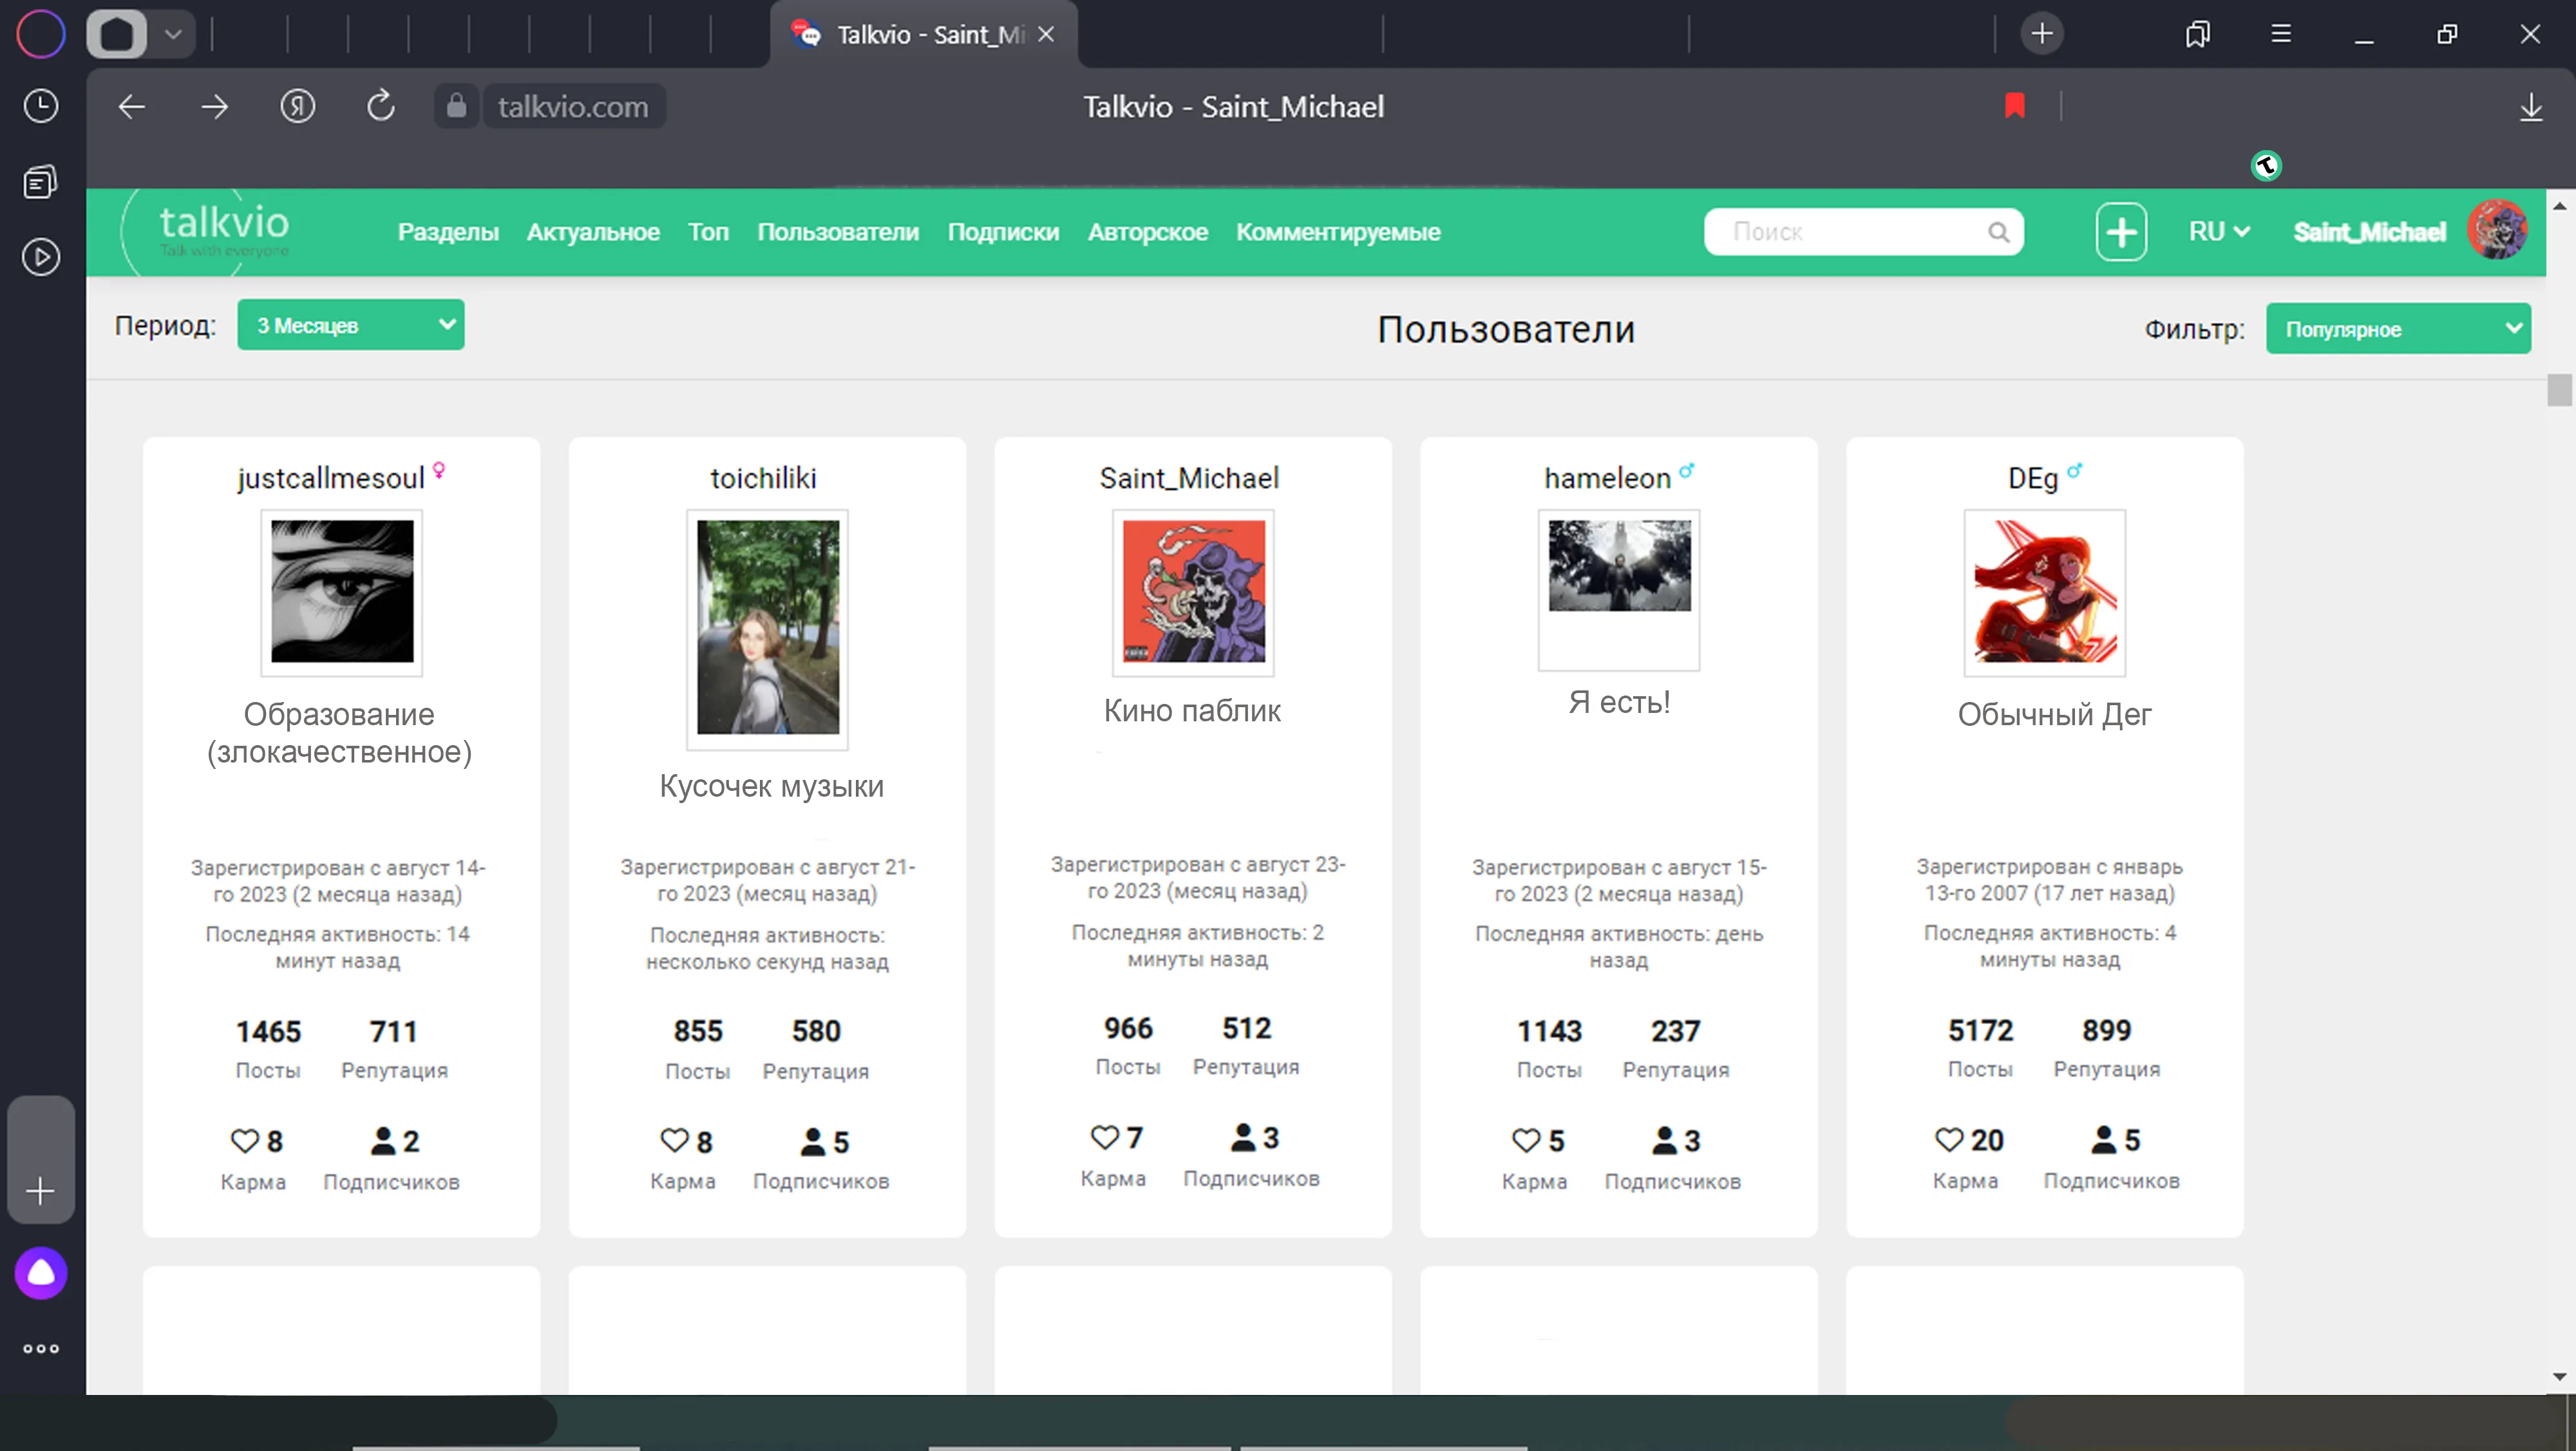Open browser history clock icon in sidebar

(41, 106)
